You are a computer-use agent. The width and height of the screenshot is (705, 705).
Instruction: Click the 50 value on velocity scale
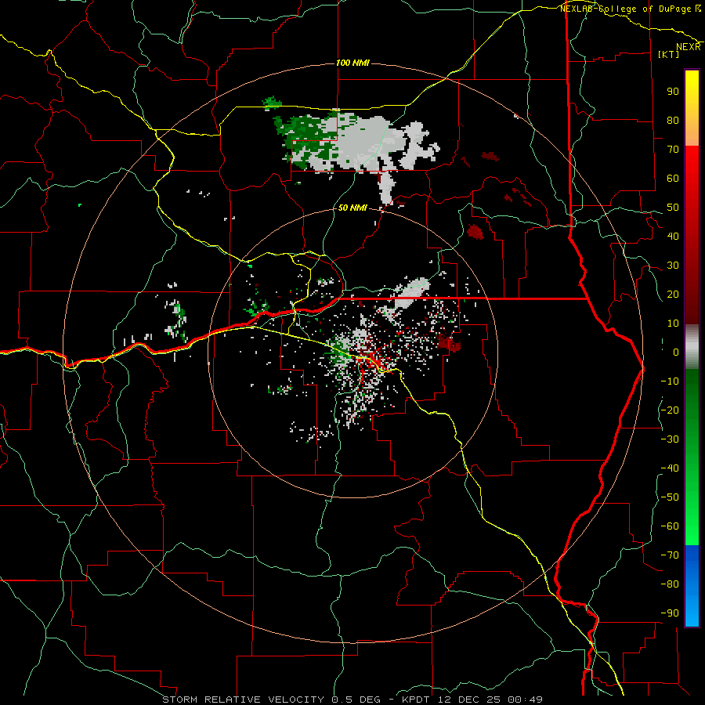click(673, 208)
